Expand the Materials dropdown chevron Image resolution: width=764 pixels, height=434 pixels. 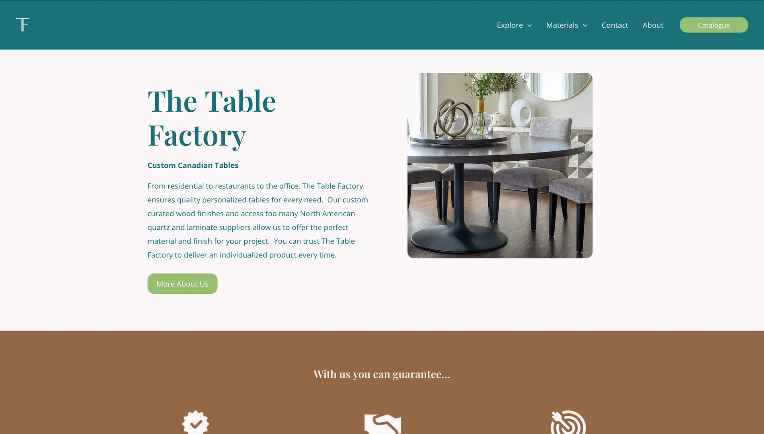(585, 25)
